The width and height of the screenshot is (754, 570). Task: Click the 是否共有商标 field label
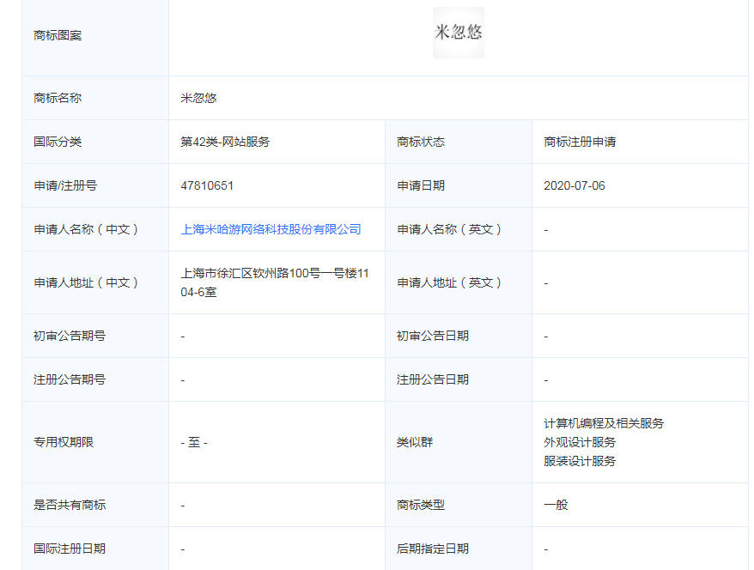pos(70,505)
